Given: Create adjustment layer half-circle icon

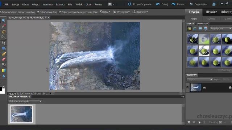Looking at the screenshot, I should click(x=199, y=122).
